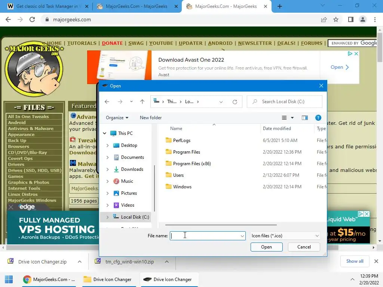Image resolution: width=383 pixels, height=287 pixels.
Task: Click the Open button in dialog
Action: point(266,247)
